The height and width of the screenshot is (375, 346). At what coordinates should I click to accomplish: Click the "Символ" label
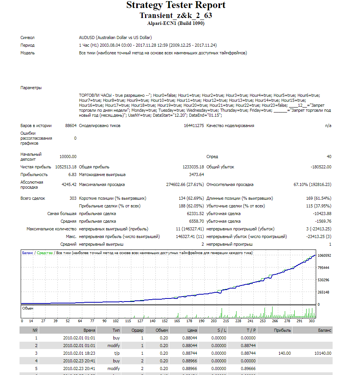click(28, 37)
